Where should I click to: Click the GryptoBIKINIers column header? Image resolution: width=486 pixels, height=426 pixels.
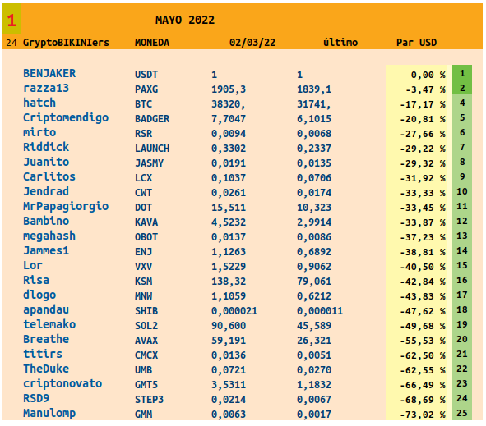[66, 43]
